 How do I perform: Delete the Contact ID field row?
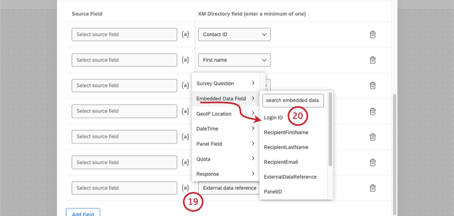coord(373,35)
